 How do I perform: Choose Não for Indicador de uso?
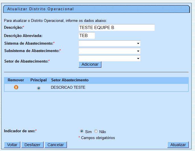(x=96, y=131)
